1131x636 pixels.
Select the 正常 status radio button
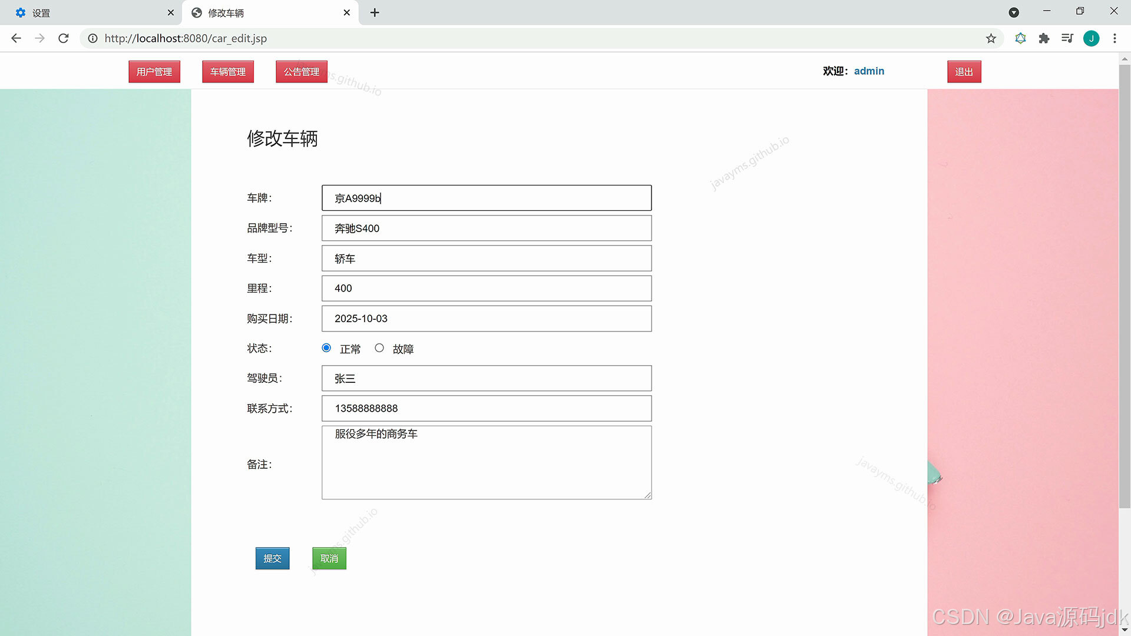pos(326,348)
